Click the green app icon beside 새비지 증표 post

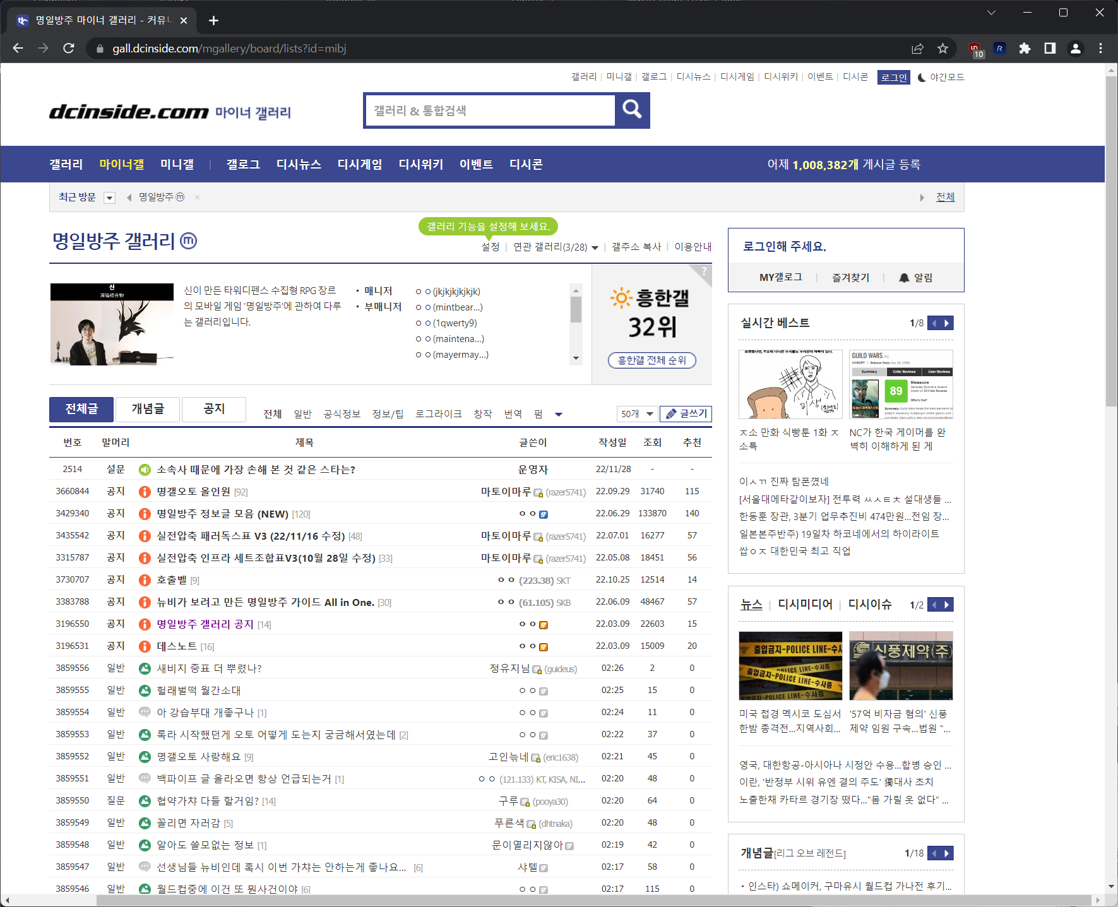tap(145, 668)
